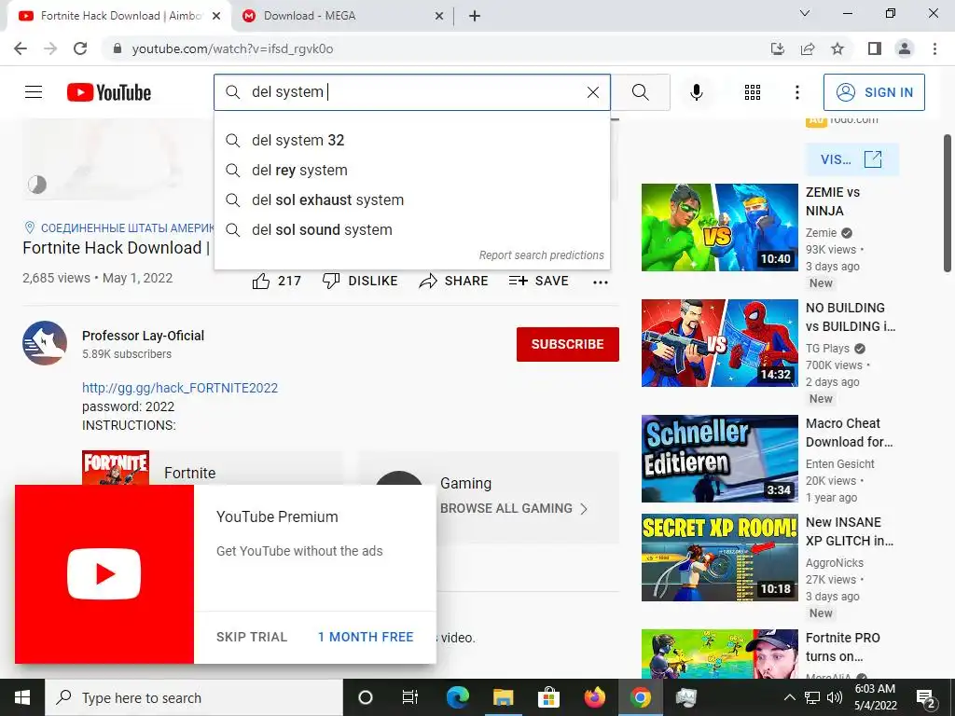Image resolution: width=955 pixels, height=716 pixels.
Task: Close the Download - MEGA tab
Action: click(x=439, y=16)
